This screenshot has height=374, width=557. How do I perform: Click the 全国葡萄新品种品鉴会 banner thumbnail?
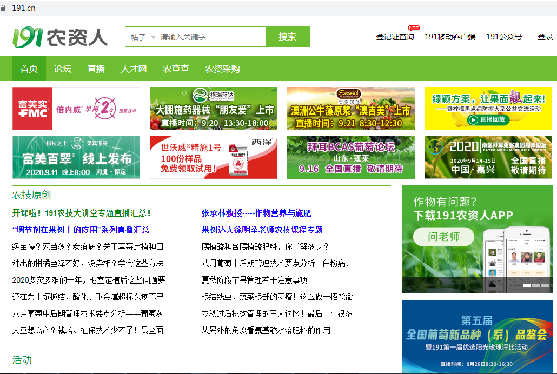tap(477, 335)
